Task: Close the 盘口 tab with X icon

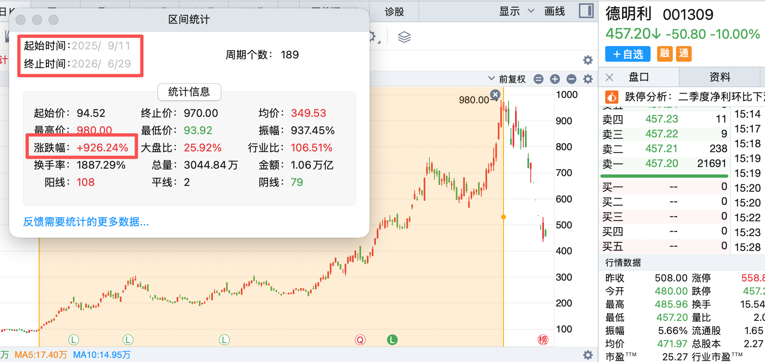Action: click(x=610, y=77)
